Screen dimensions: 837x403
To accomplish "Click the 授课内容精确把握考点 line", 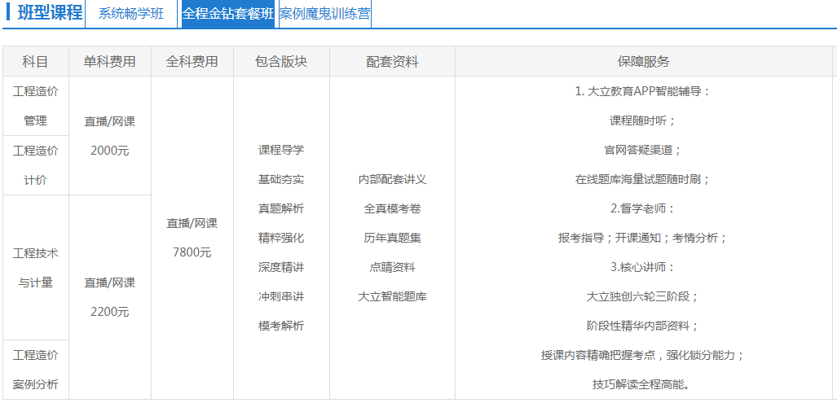I will [643, 355].
